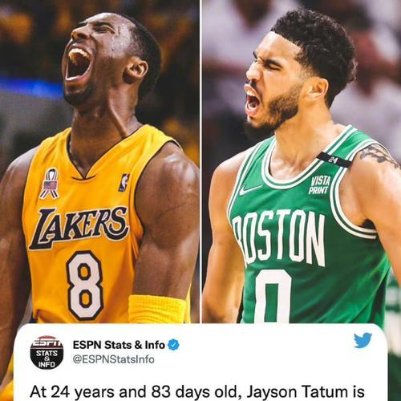Viewport: 401px width, 401px height.
Task: Click the ESPN Stats & Info display name
Action: click(119, 345)
